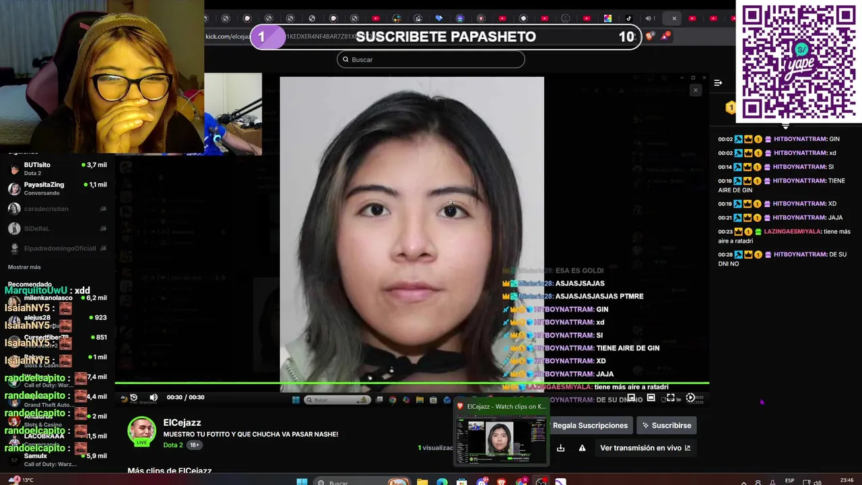Open the Windows Start menu
Screen dimensions: 862x485
(x=302, y=482)
